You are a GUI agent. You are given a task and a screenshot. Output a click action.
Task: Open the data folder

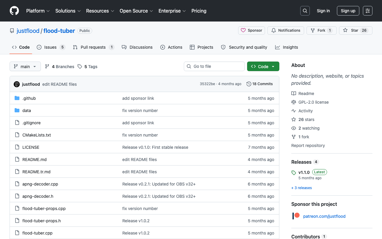pos(27,111)
